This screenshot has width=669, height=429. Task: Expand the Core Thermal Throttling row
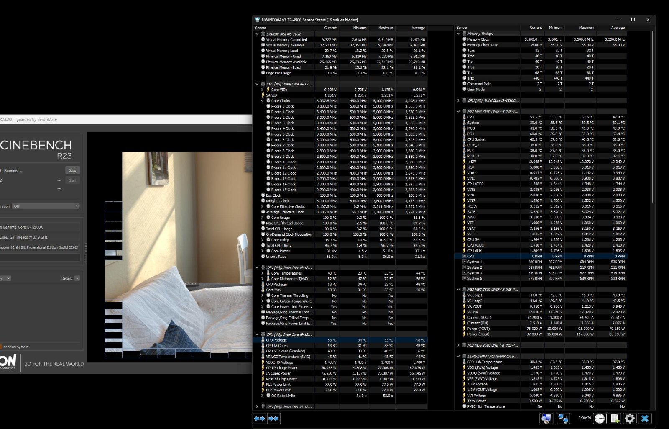click(262, 295)
